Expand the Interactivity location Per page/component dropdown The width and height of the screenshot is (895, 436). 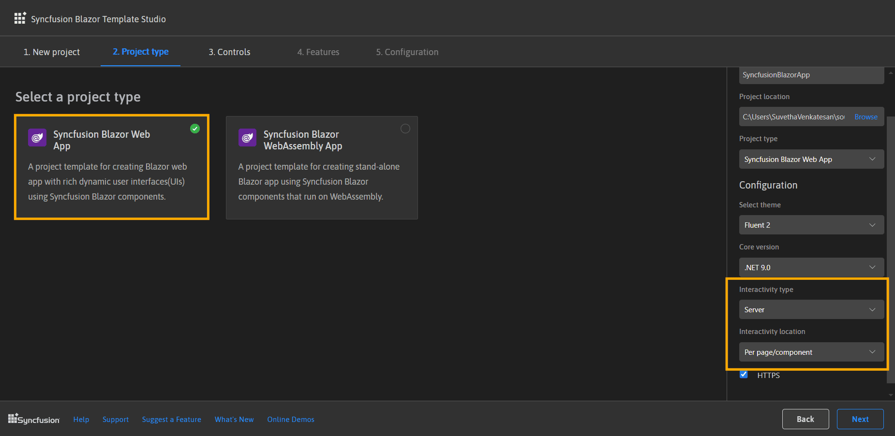click(811, 352)
